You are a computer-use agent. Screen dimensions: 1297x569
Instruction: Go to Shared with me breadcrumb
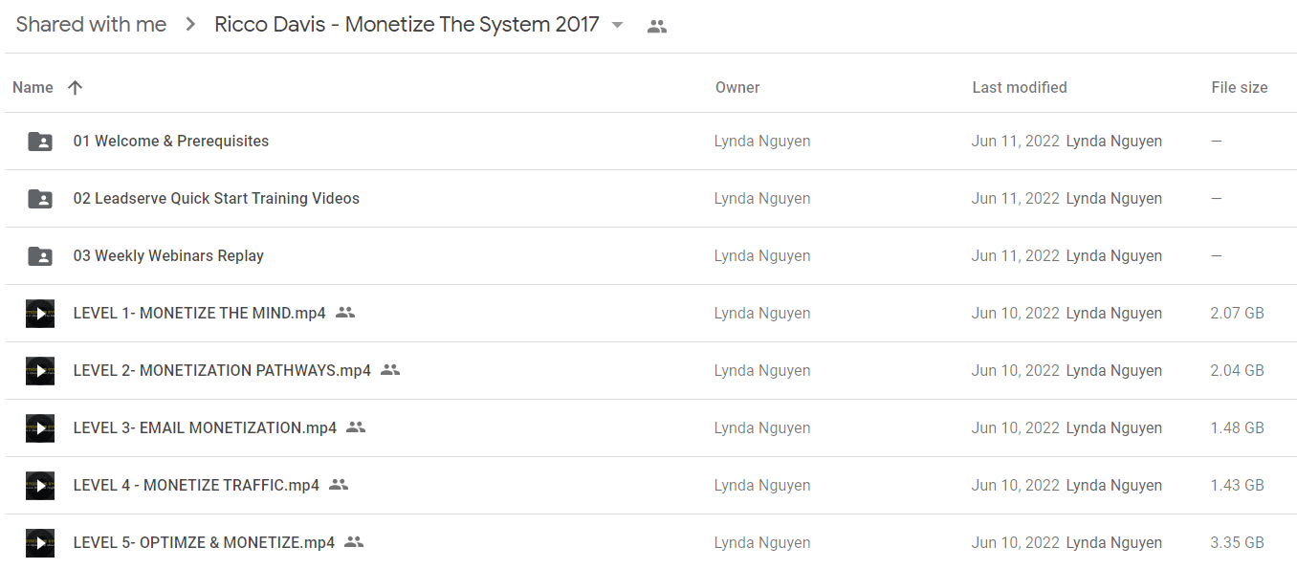[x=91, y=25]
